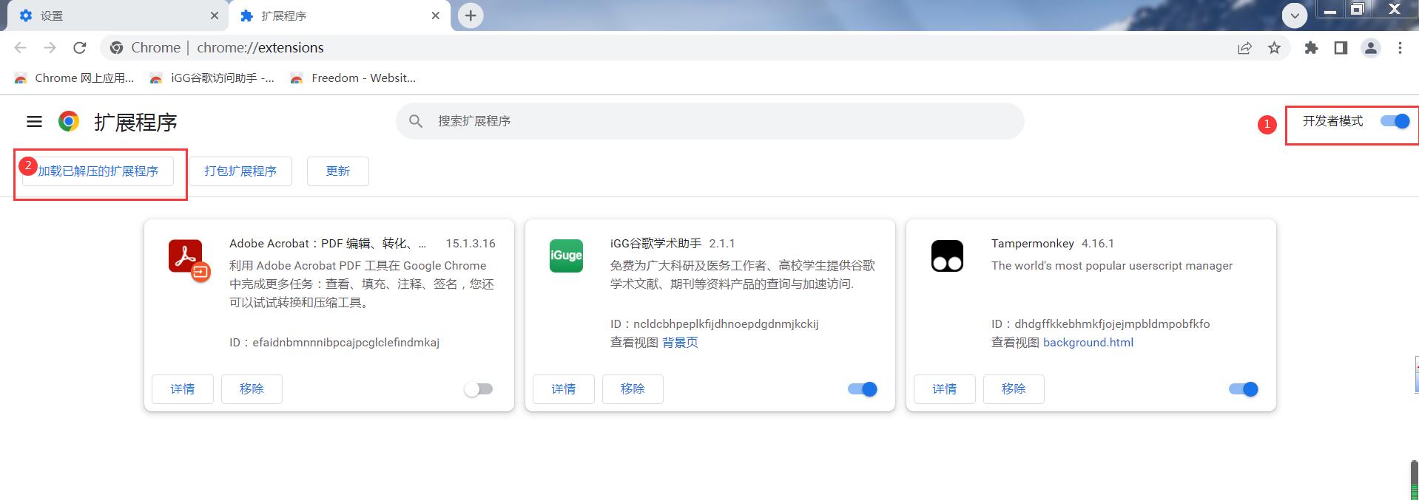Click the 更新 button

coord(338,171)
